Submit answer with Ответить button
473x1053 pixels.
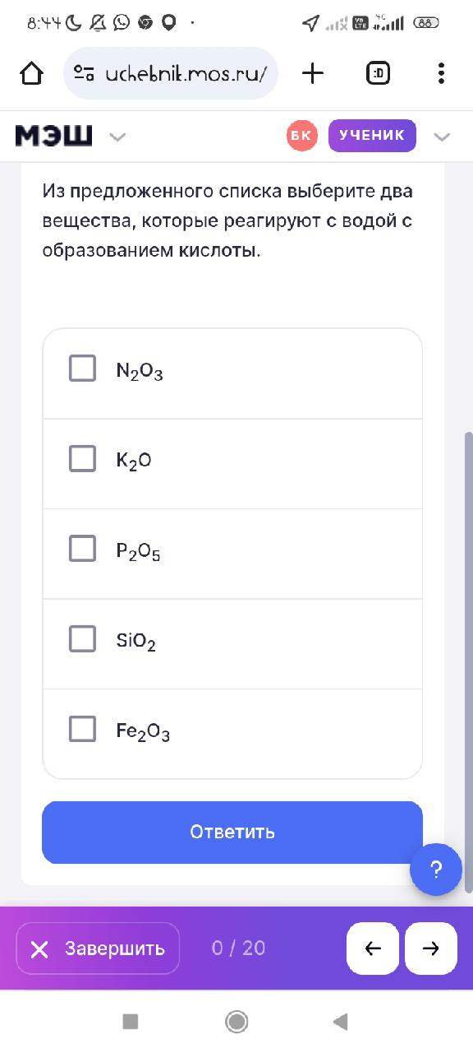pyautogui.click(x=232, y=832)
